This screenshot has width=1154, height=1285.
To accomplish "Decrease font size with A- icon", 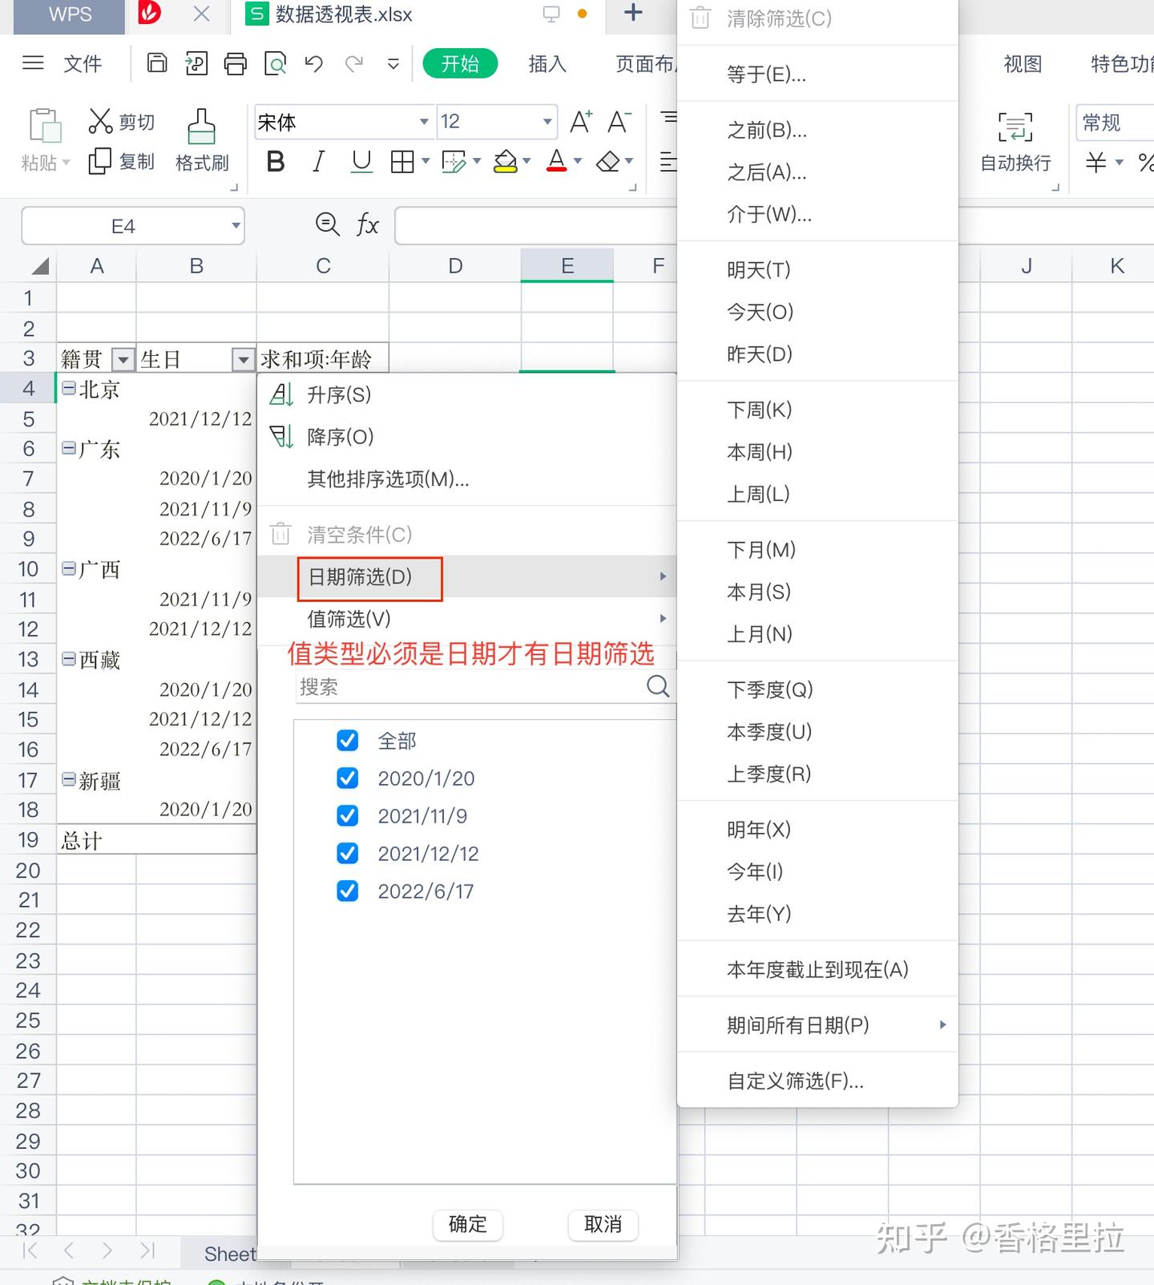I will click(619, 122).
